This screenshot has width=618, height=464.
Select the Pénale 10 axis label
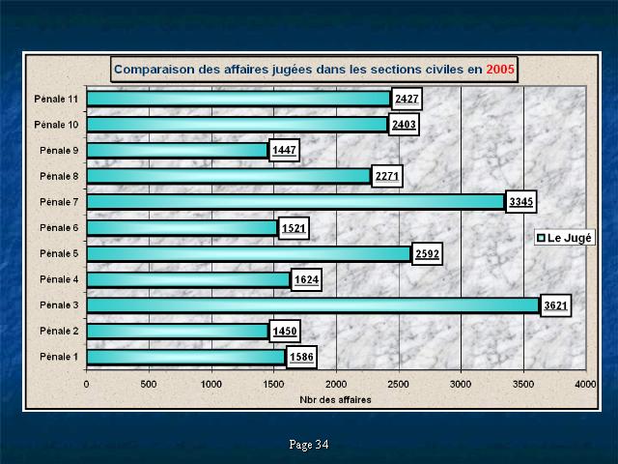pyautogui.click(x=56, y=125)
